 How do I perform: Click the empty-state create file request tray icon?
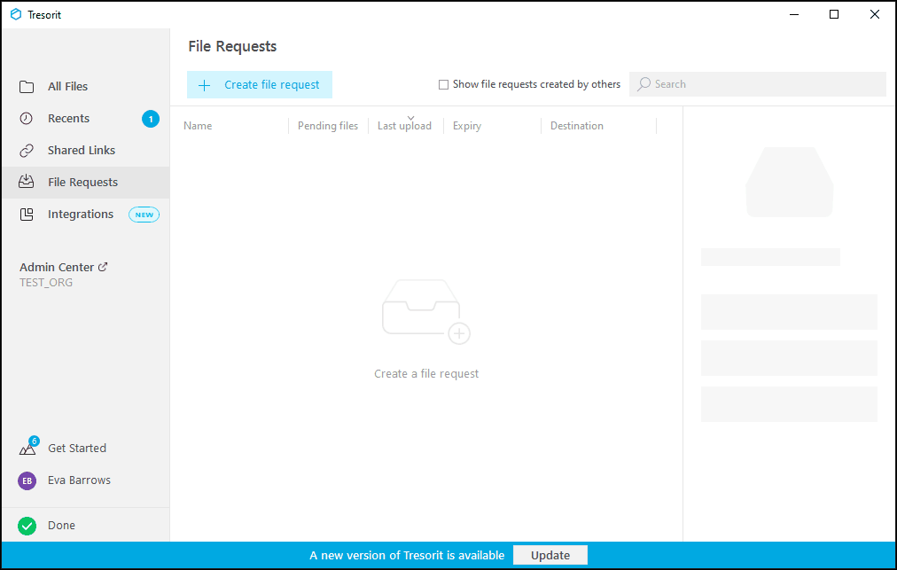(426, 312)
